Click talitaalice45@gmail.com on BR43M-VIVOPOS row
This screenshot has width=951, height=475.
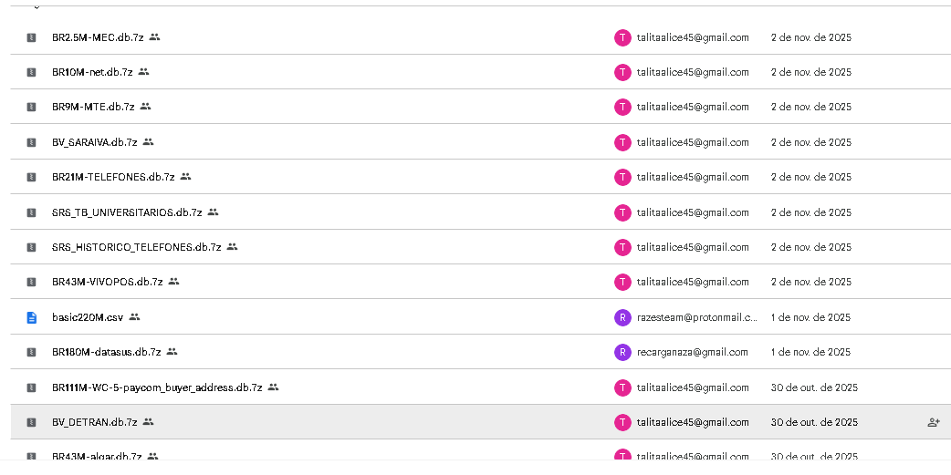pos(693,282)
